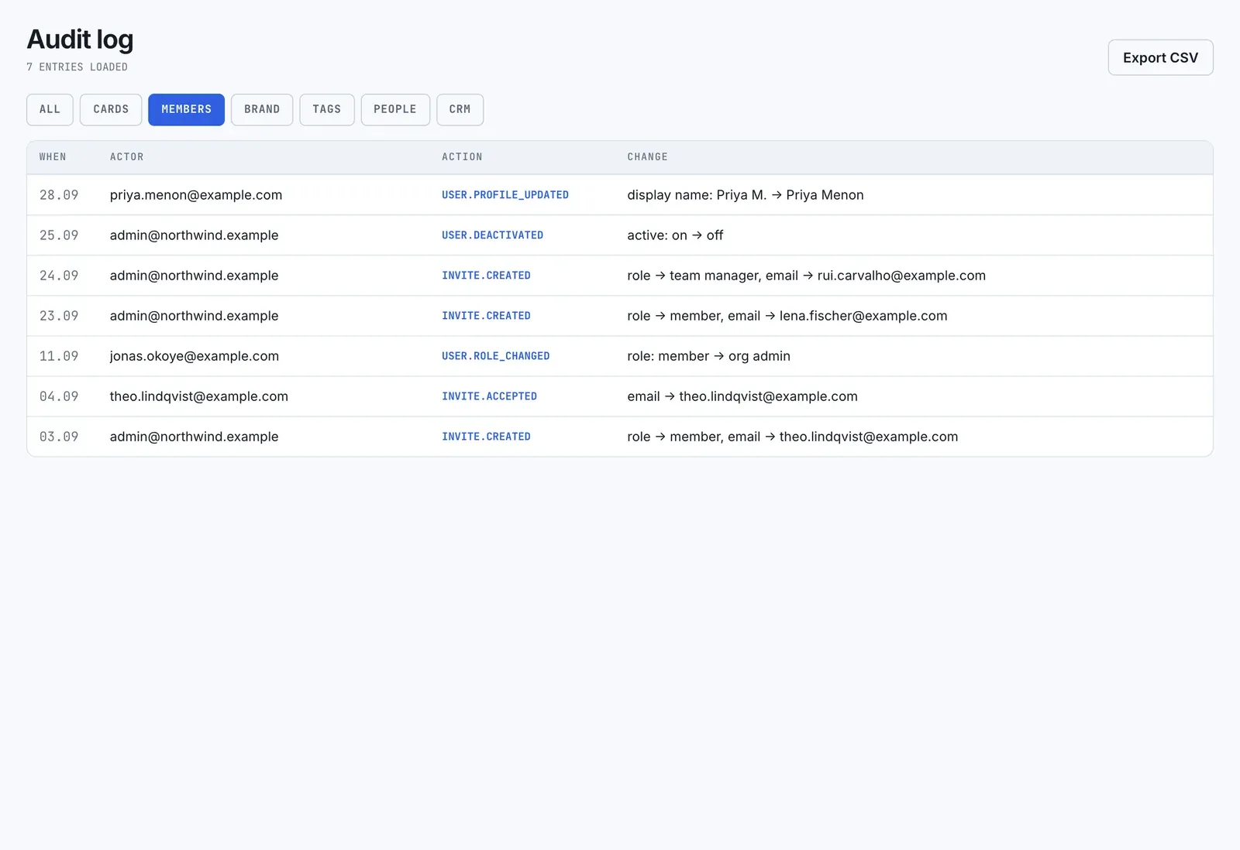Click the USER.DEACTIVATED action label
Viewport: 1240px width, 850px height.
pos(493,235)
